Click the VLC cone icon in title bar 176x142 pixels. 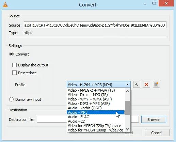pyautogui.click(x=5, y=4)
